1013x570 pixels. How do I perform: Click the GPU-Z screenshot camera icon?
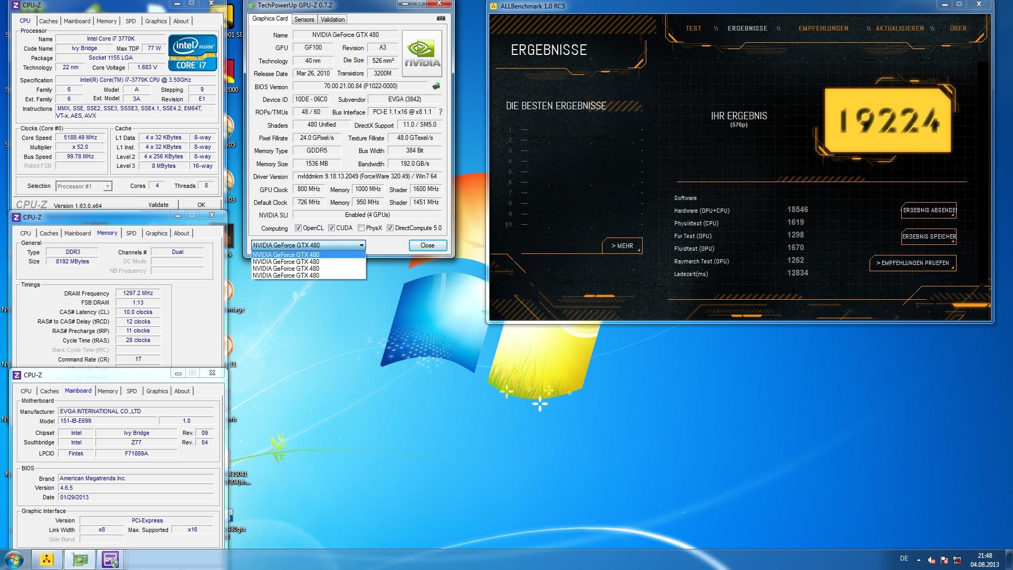point(441,18)
